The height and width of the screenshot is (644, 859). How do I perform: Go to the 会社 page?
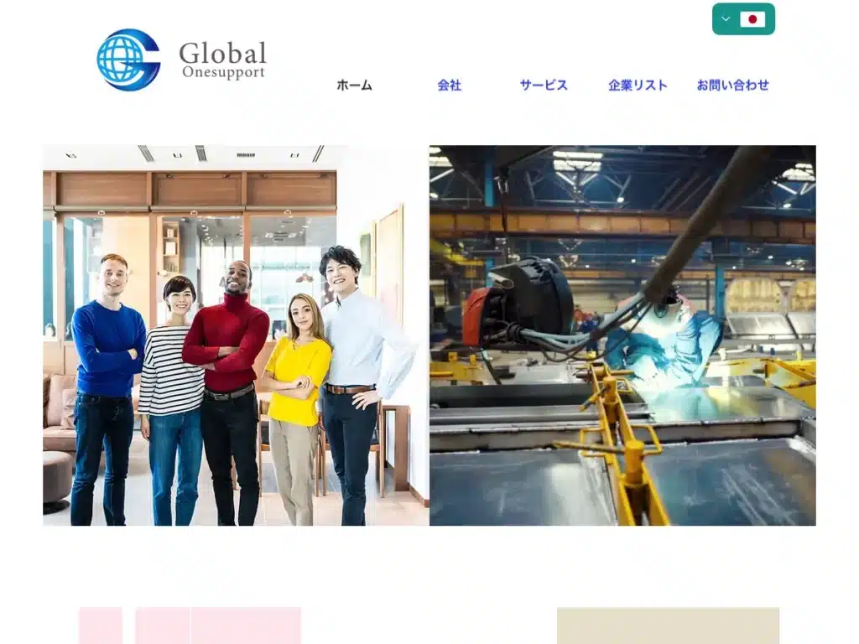coord(450,85)
